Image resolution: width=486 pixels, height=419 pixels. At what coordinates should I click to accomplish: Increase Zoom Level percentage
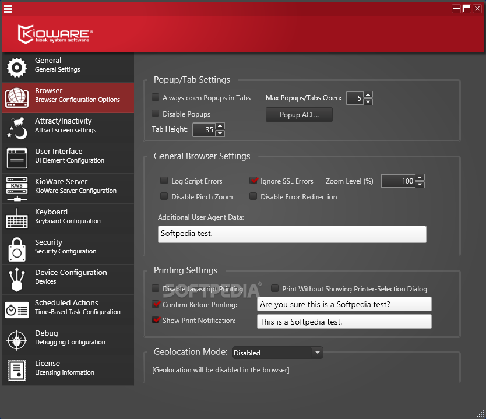click(420, 177)
